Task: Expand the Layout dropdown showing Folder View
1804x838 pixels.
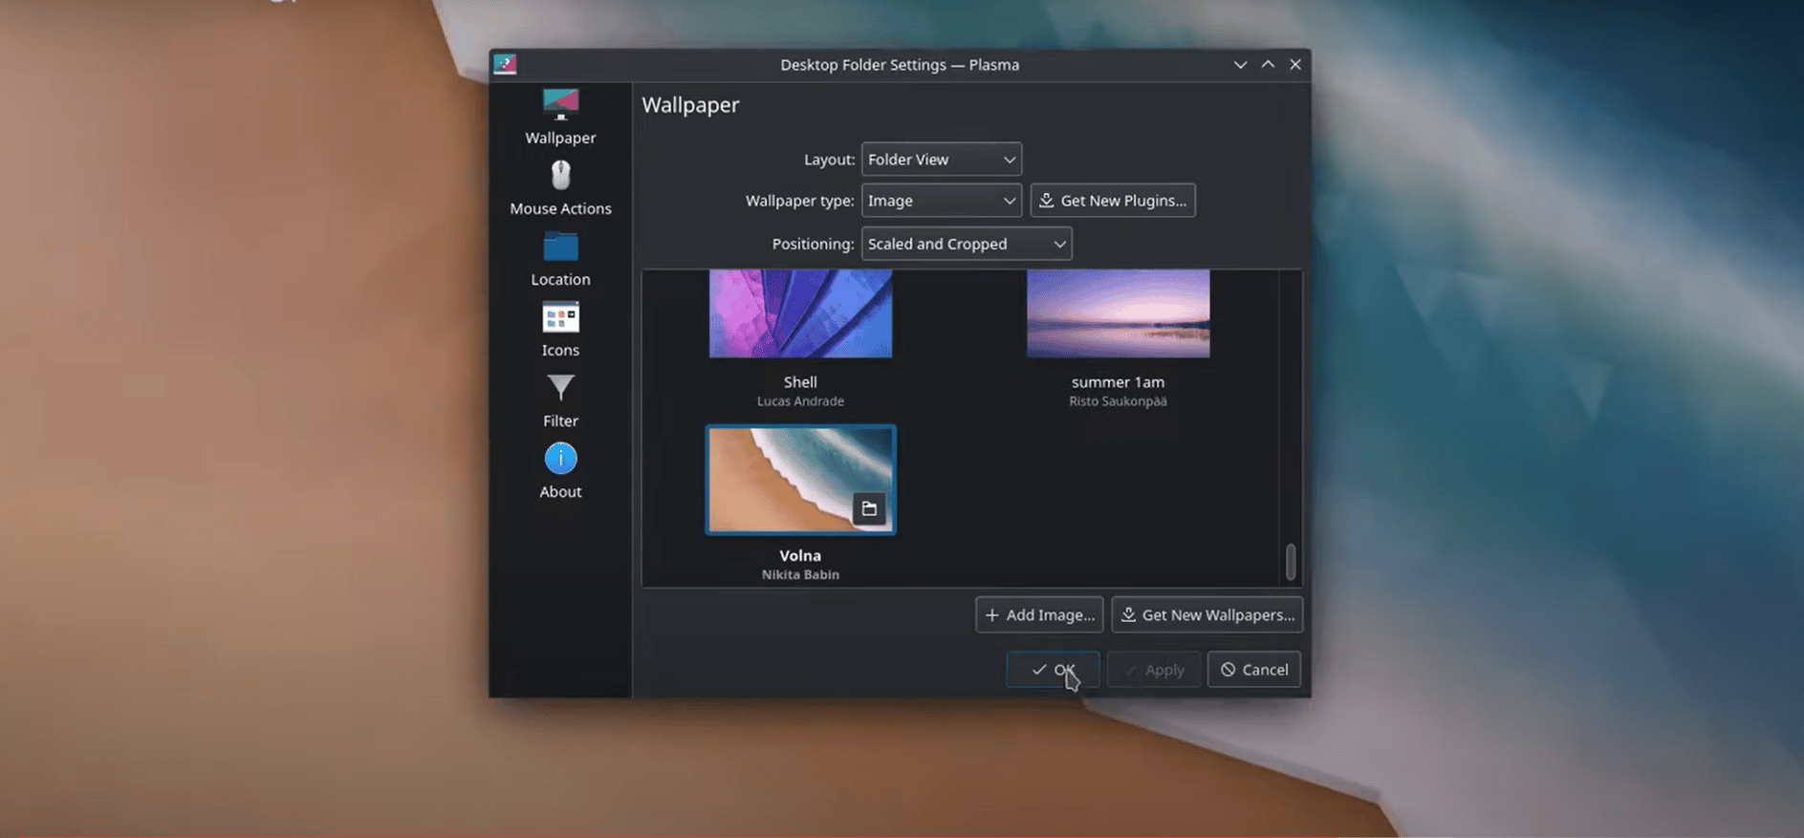Action: 942,160
